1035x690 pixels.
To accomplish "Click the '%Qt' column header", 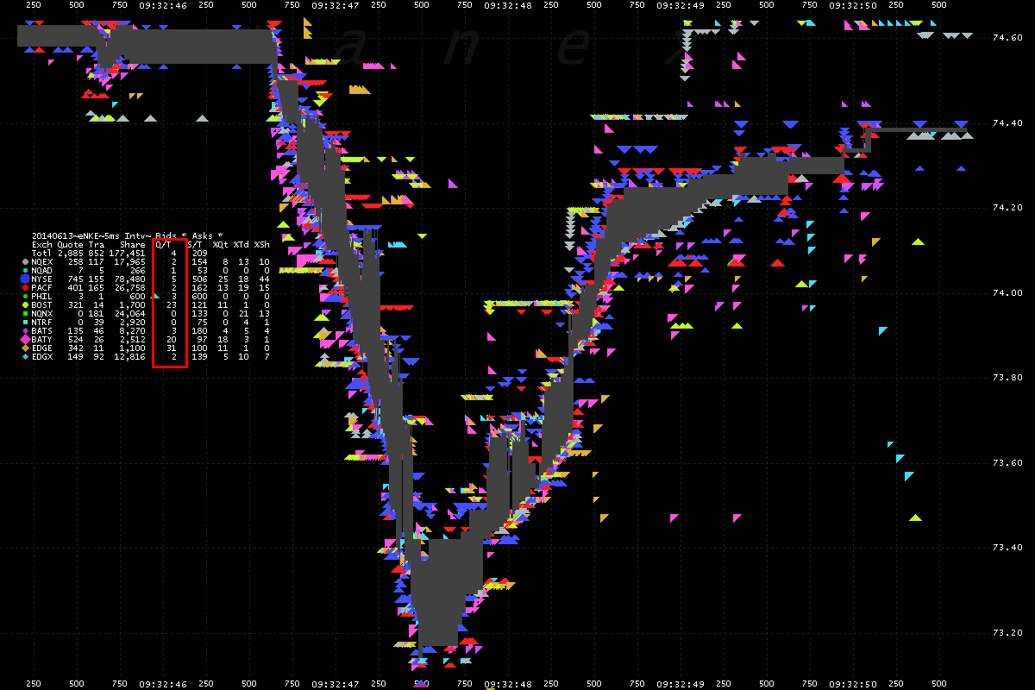I will click(x=221, y=244).
